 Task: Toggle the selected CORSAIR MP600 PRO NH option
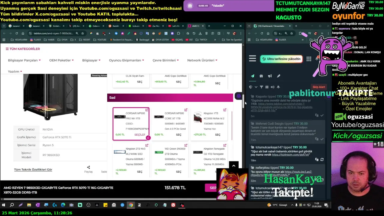pos(139,135)
